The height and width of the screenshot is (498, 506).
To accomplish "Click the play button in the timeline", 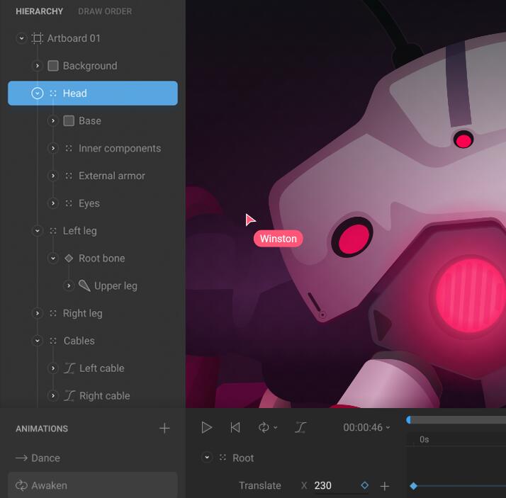I will [x=206, y=427].
